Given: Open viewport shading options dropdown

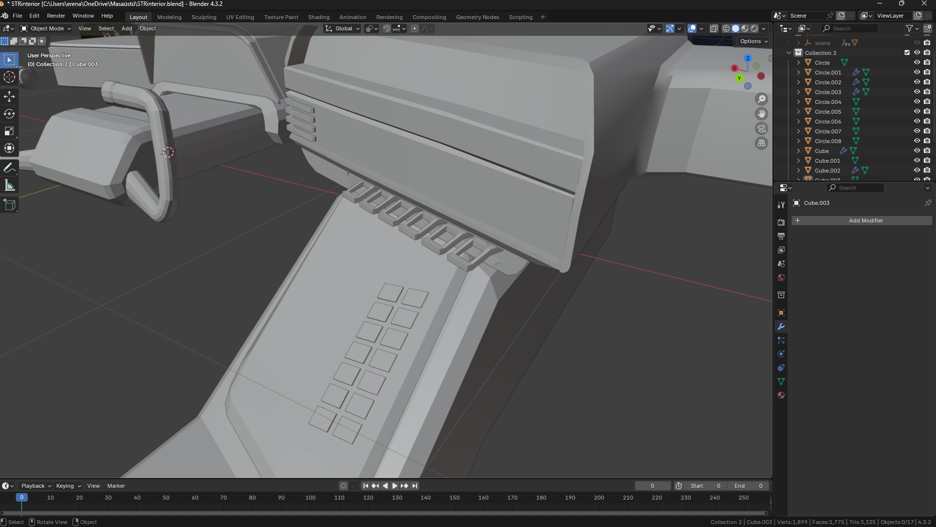Looking at the screenshot, I should [764, 28].
